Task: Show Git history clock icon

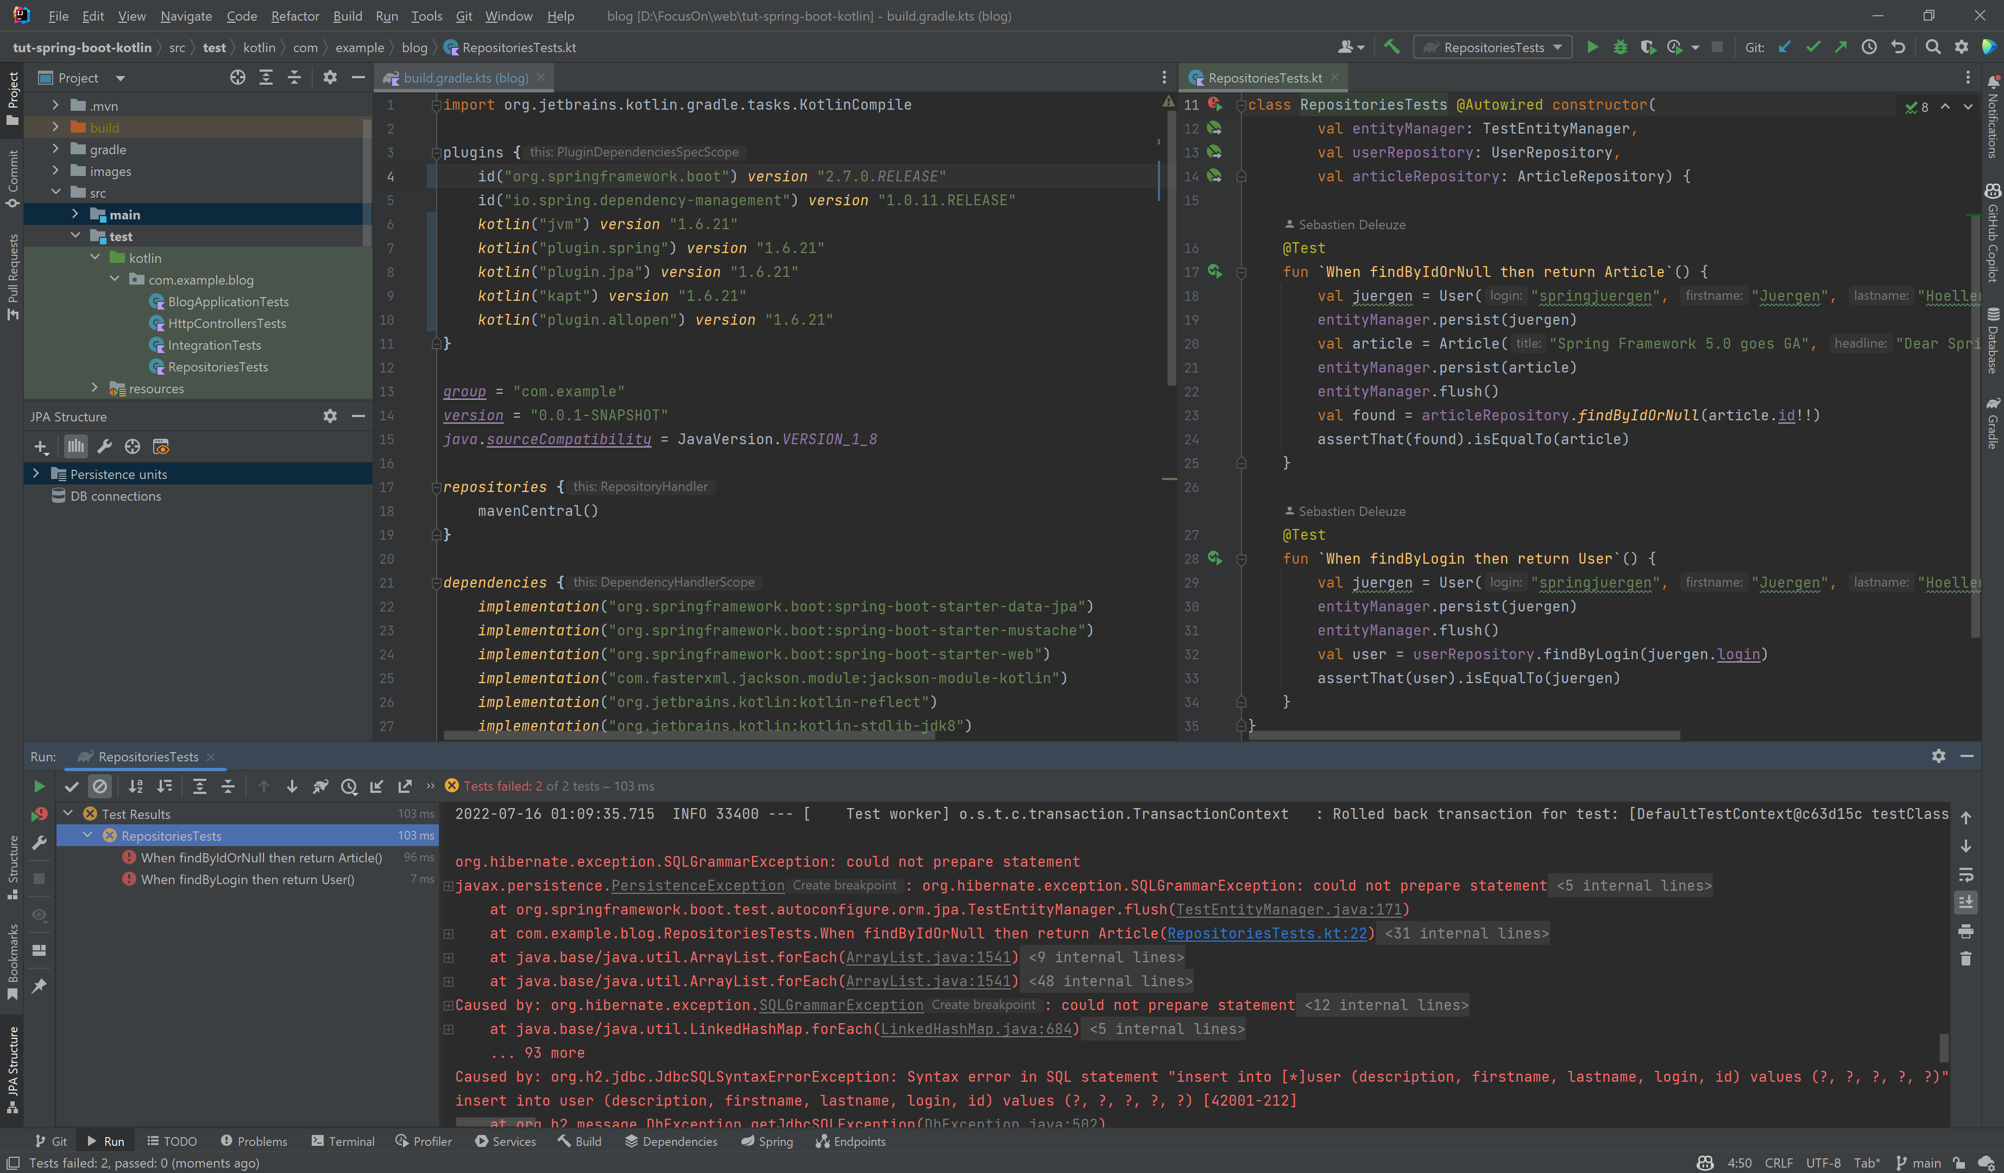Action: pyautogui.click(x=1870, y=48)
